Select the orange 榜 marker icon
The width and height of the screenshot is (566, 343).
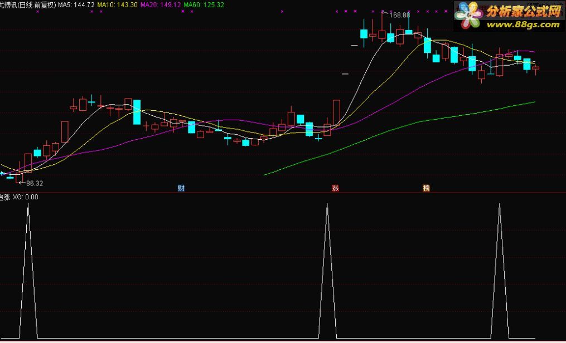point(426,188)
